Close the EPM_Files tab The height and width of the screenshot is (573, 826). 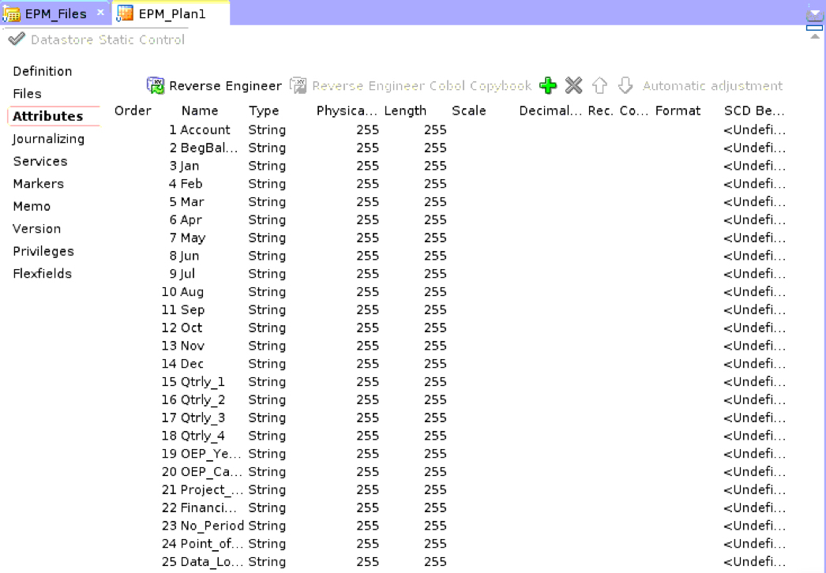pyautogui.click(x=100, y=13)
